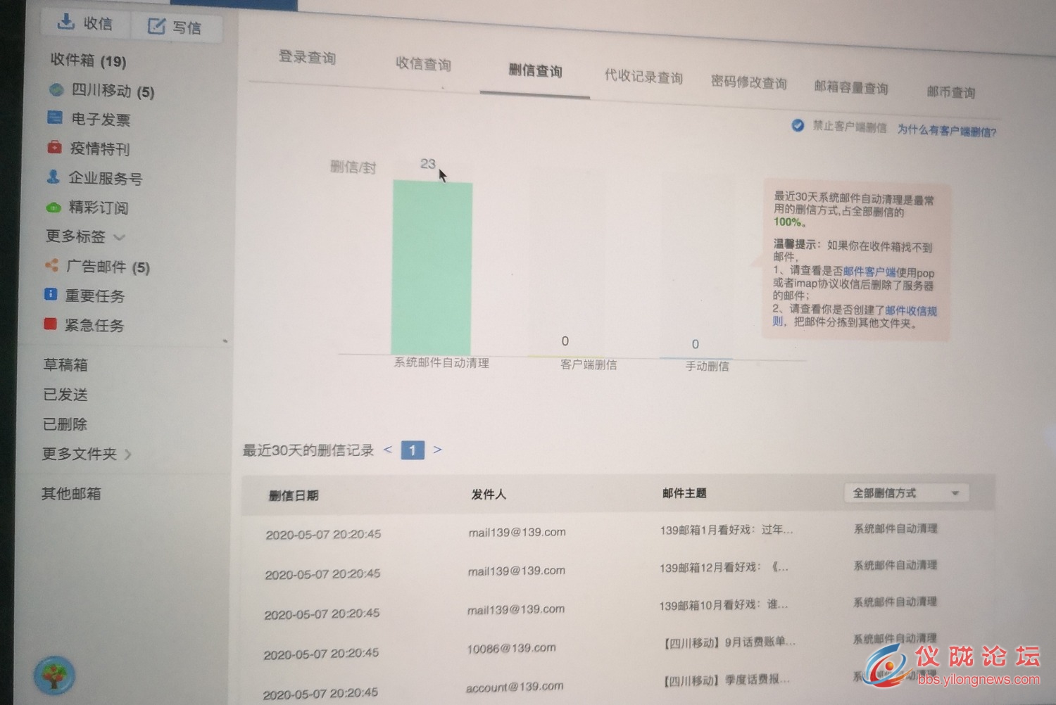The height and width of the screenshot is (705, 1056).
Task: Expand 更多文件夹 arrow
Action: point(127,455)
